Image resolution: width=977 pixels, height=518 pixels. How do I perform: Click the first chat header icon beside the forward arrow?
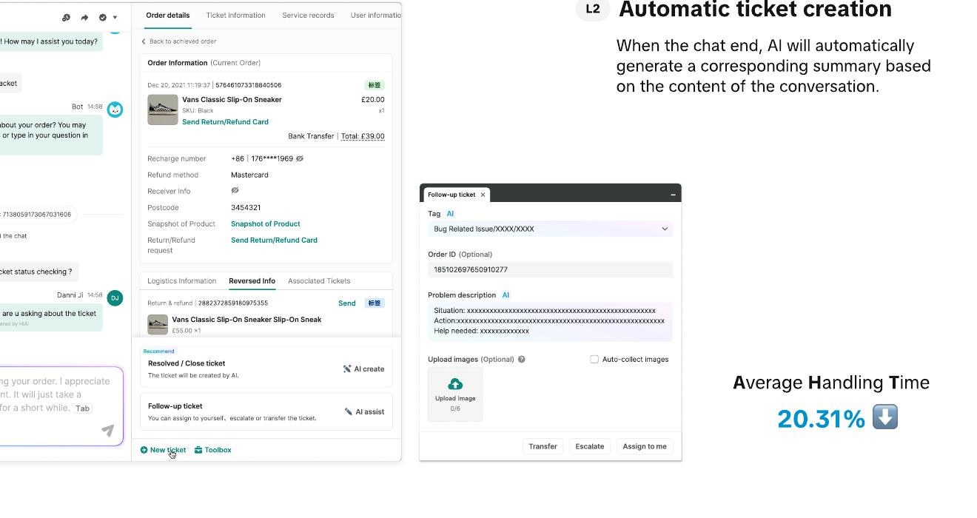tap(66, 18)
